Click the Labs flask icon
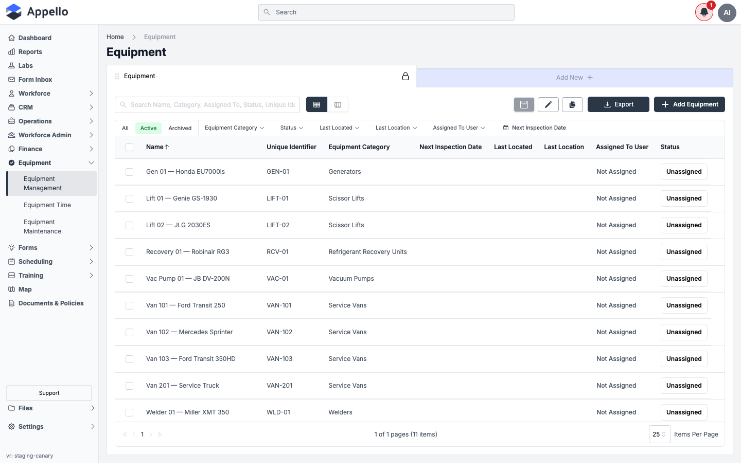 click(x=11, y=66)
